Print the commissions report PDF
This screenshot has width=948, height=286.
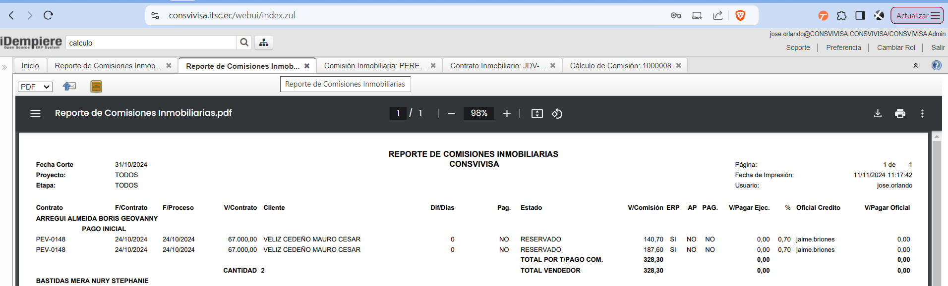(900, 113)
